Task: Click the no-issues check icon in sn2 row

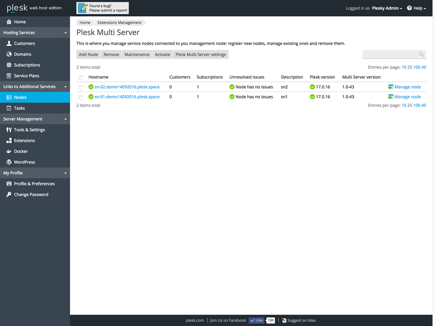Action: pos(232,87)
